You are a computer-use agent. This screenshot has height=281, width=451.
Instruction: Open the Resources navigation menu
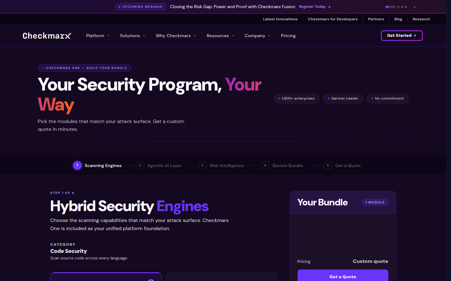[x=220, y=36]
